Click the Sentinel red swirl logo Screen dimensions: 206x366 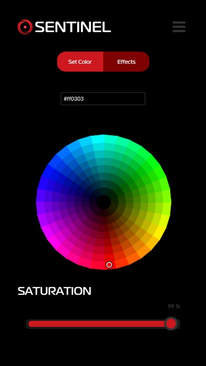[x=25, y=27]
